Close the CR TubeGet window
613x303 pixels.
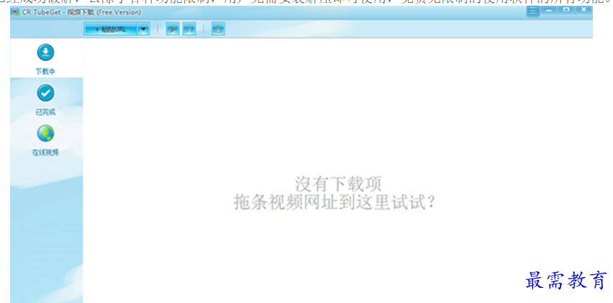(584, 10)
